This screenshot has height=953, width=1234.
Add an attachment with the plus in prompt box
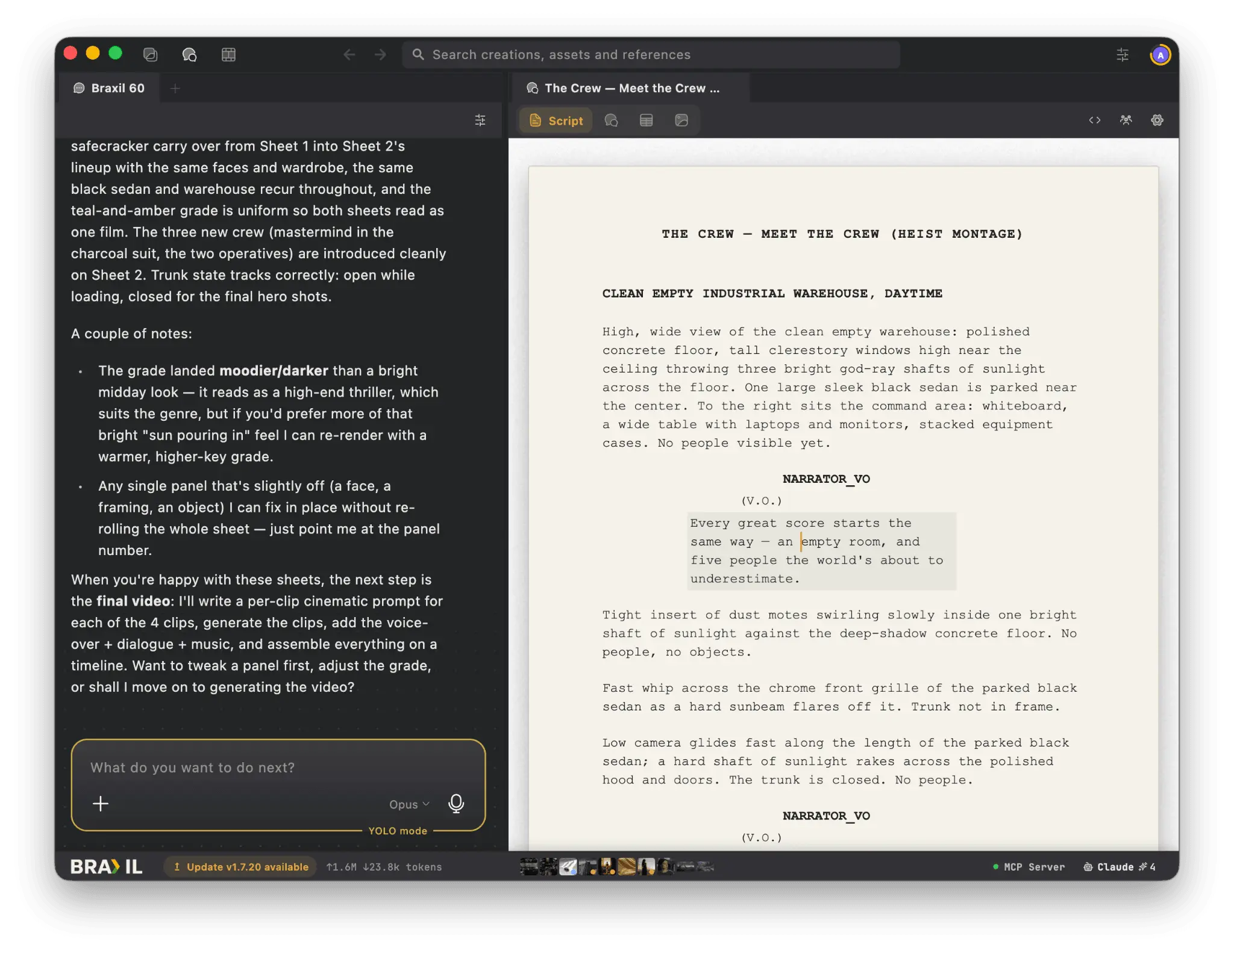point(101,804)
